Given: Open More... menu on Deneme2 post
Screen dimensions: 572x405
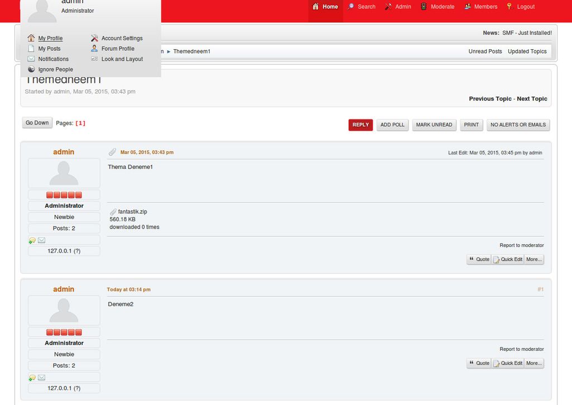Looking at the screenshot, I should tap(533, 364).
